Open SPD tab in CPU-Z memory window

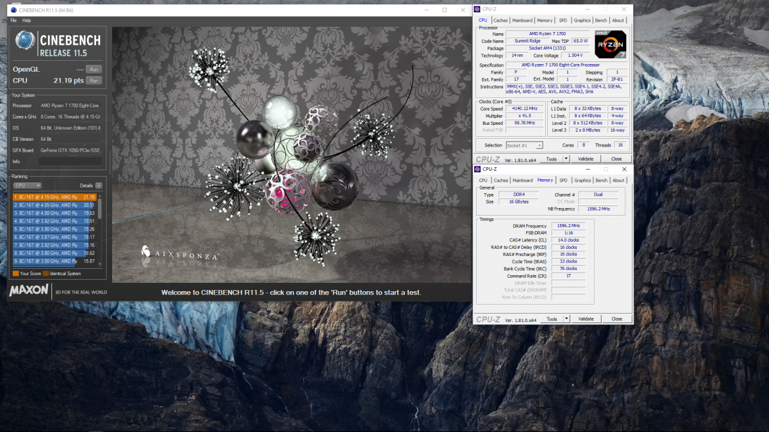click(x=563, y=180)
